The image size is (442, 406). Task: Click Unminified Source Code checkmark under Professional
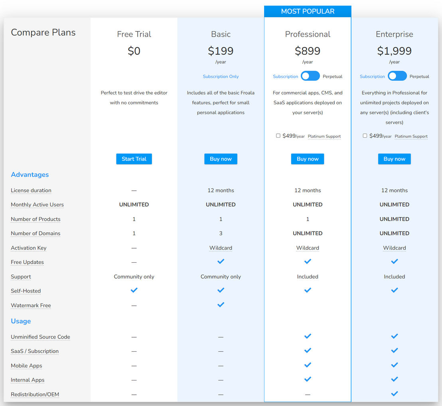click(308, 336)
